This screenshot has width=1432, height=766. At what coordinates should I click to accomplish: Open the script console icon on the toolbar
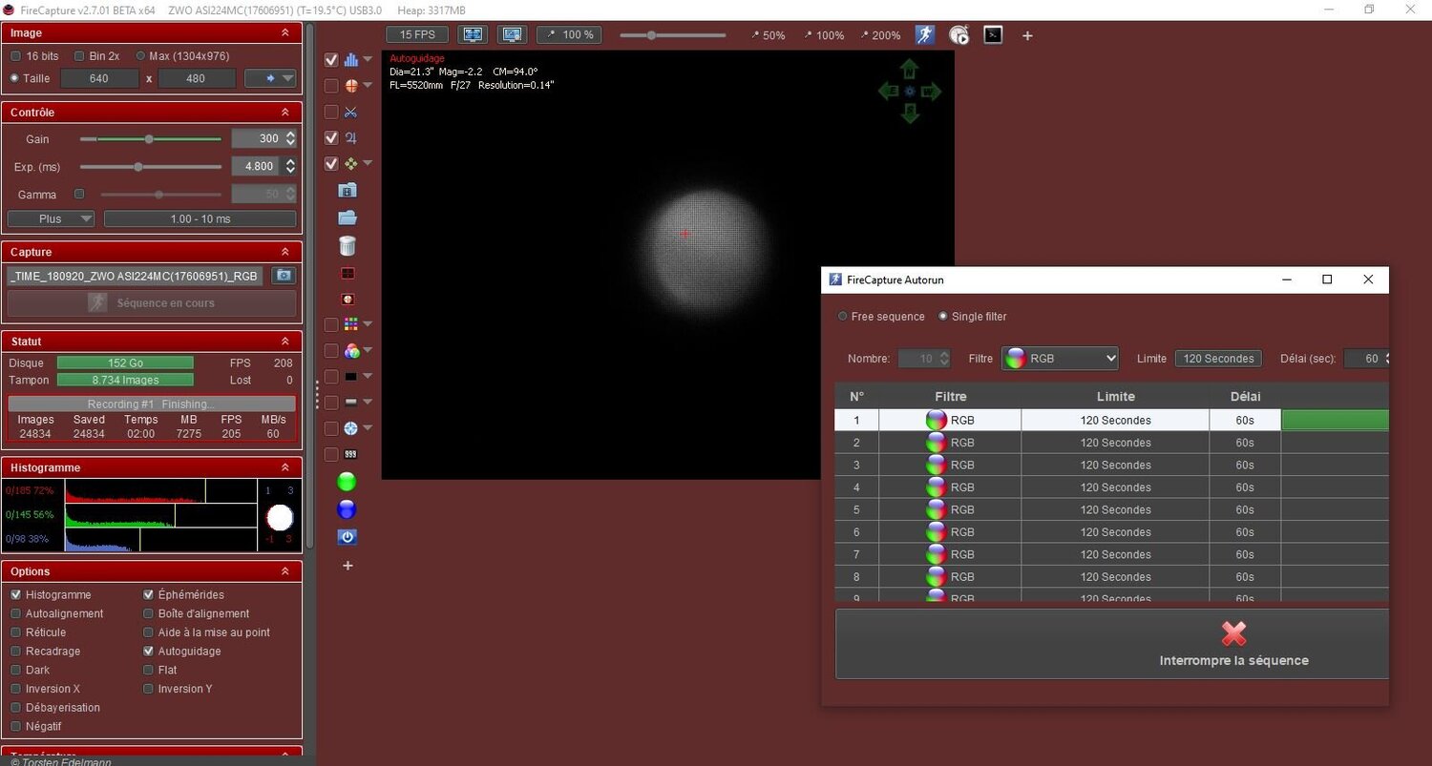pos(993,35)
